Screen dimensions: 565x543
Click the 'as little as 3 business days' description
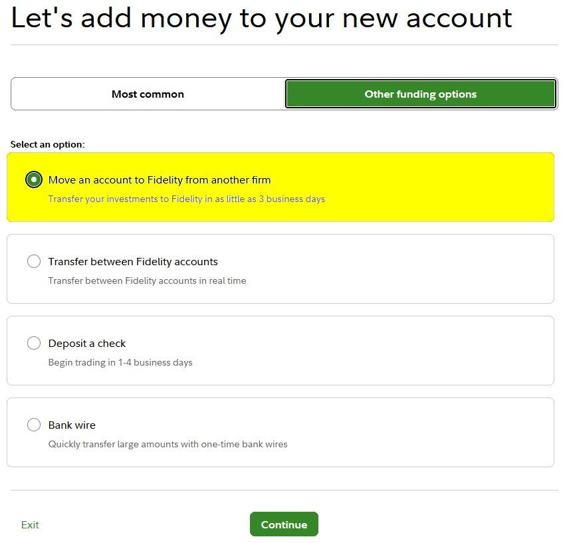(187, 199)
